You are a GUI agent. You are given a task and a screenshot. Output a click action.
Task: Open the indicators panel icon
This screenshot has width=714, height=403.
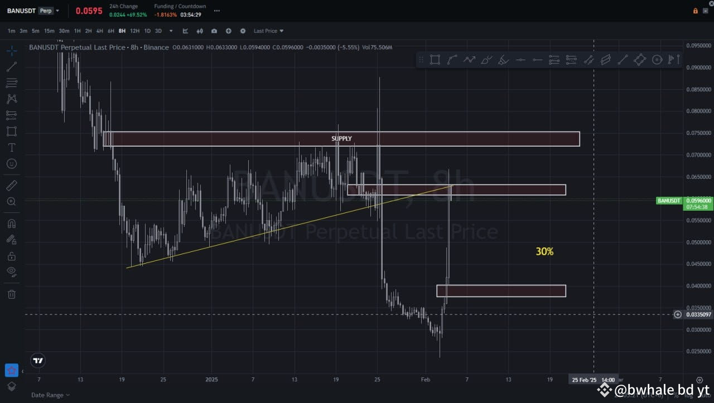pos(200,31)
